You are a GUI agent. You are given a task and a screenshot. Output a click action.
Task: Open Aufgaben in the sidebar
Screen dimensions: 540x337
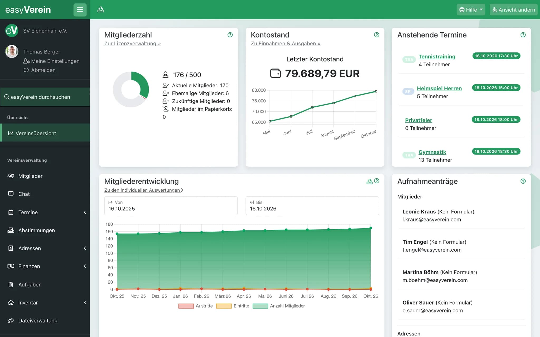(x=45, y=285)
